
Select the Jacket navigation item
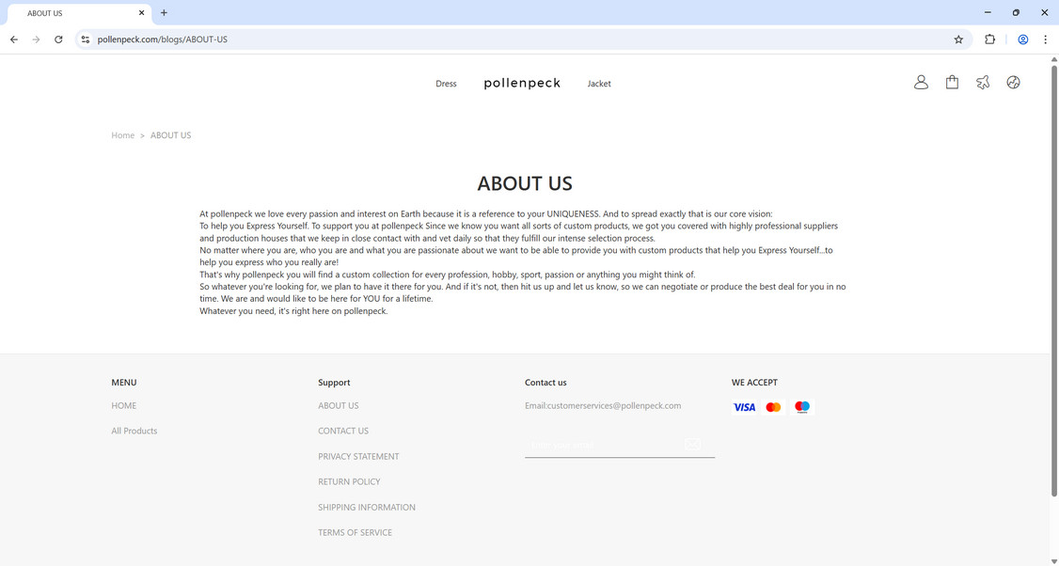pyautogui.click(x=599, y=83)
